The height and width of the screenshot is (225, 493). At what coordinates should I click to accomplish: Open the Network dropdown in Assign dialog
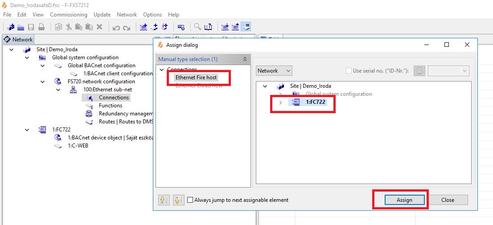coord(274,71)
